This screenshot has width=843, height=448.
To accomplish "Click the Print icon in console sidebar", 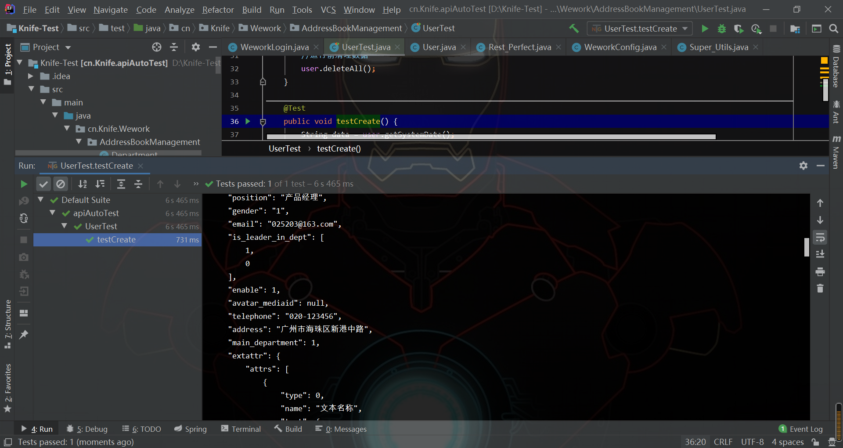I will point(820,272).
